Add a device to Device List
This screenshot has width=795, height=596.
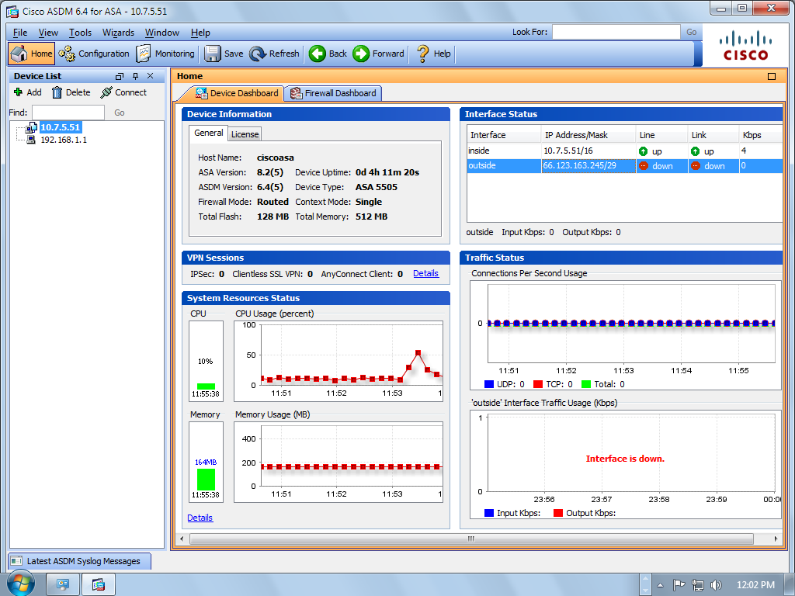(28, 92)
